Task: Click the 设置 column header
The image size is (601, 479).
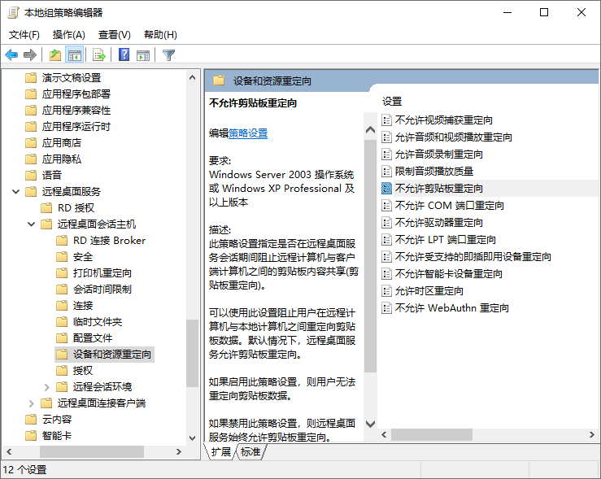Action: (x=392, y=102)
